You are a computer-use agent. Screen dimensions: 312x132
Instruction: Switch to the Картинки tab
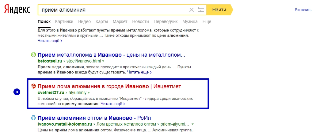tap(64, 21)
